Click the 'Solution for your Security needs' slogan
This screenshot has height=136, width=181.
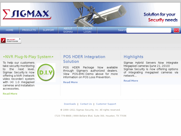(161, 17)
